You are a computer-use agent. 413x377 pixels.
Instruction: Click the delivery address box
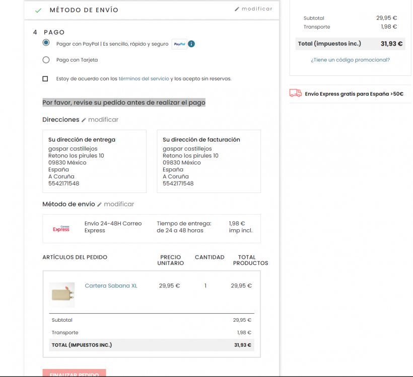[x=95, y=161]
